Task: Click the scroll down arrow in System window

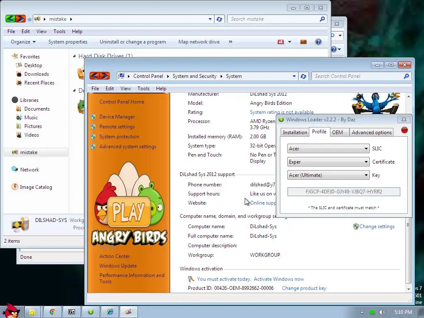Action: 408,289
